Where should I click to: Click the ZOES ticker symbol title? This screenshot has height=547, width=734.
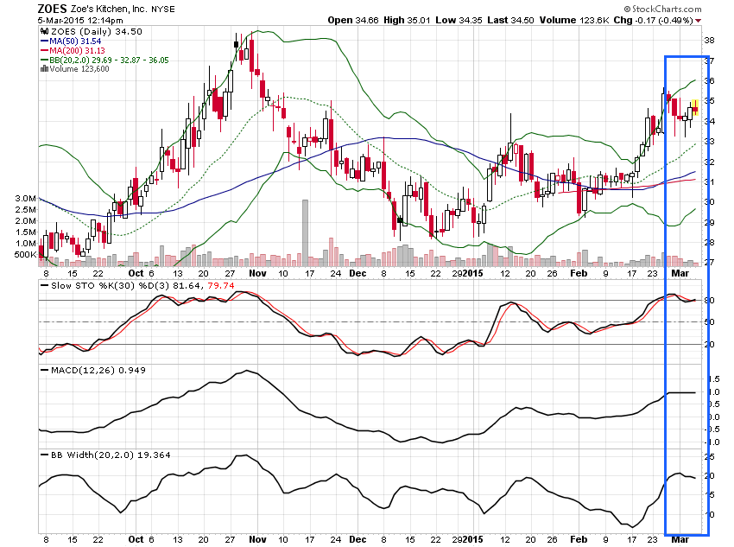[x=53, y=9]
